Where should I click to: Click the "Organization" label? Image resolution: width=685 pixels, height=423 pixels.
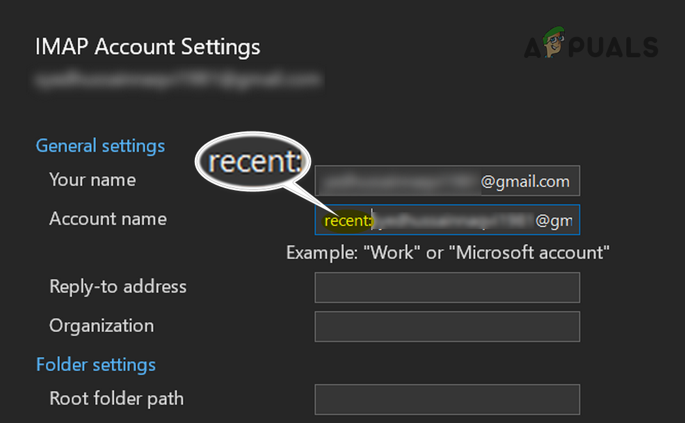coord(102,325)
